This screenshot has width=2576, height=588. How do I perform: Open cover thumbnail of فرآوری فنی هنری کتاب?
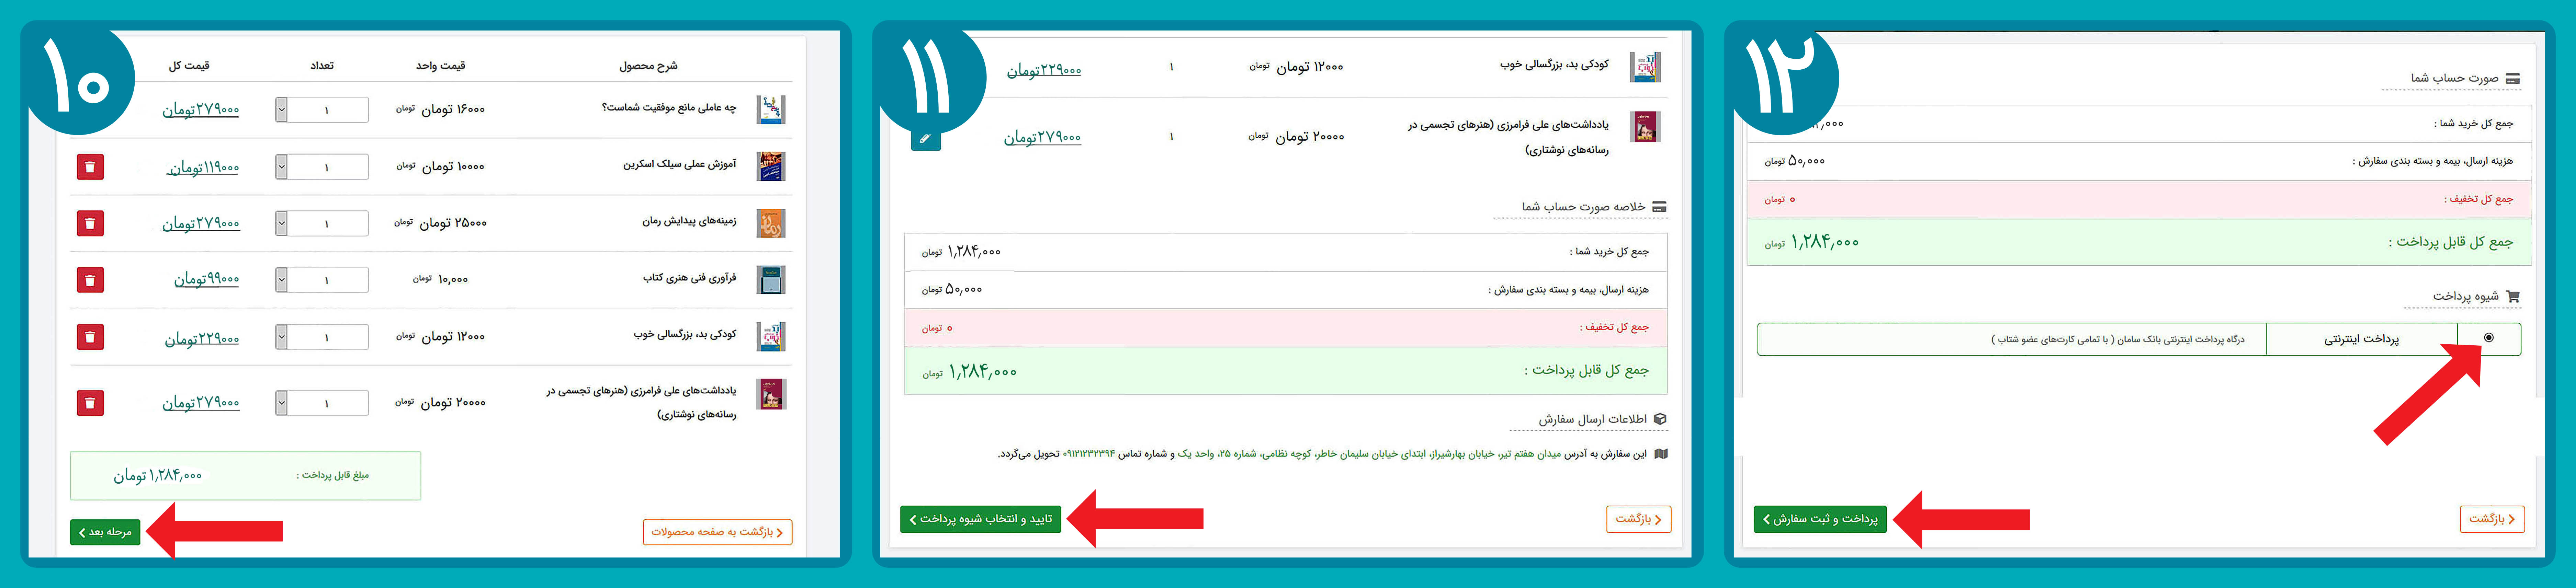[x=771, y=280]
